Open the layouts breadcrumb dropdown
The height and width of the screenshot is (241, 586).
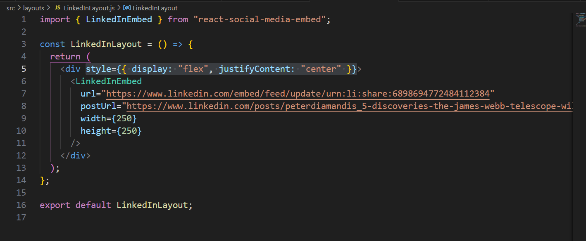tap(33, 7)
